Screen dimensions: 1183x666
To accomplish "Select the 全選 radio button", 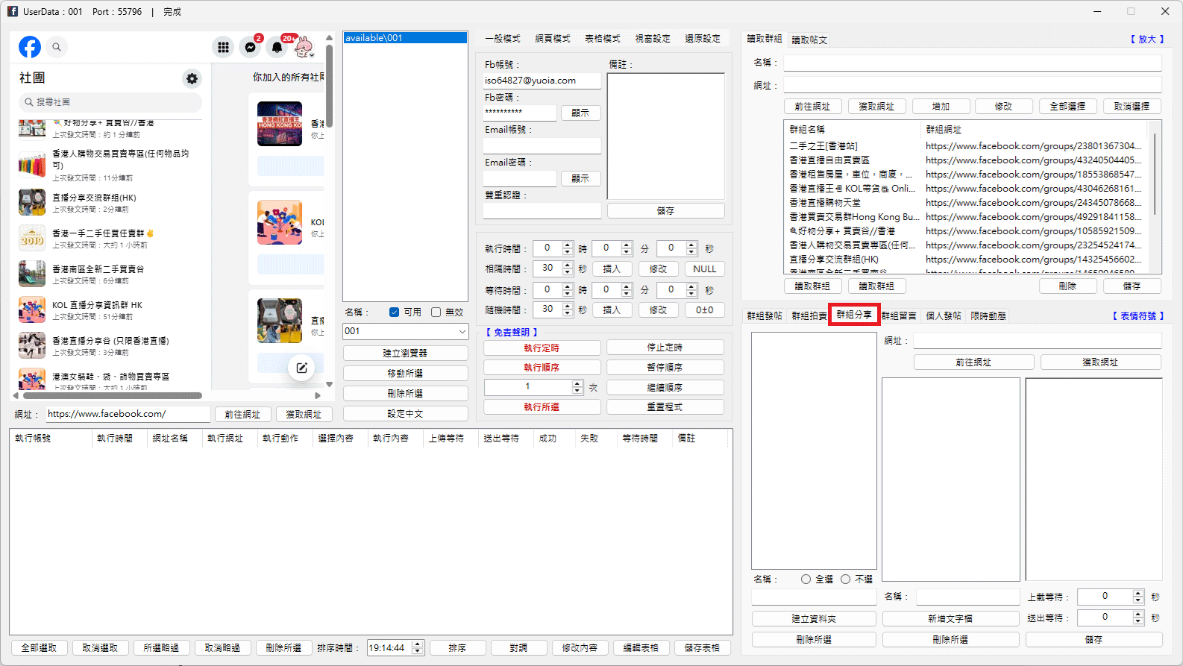I will tap(806, 579).
